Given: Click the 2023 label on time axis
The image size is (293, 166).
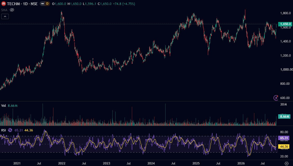Looking at the screenshot, I should [x=106, y=163].
